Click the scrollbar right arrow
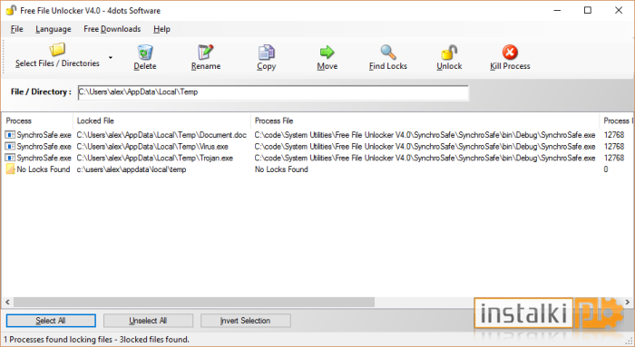This screenshot has height=347, width=635. [628, 302]
